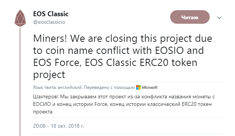Click the Microsoft four-color logo
Image resolution: width=235 pixels, height=136 pixels.
pyautogui.click(x=138, y=87)
